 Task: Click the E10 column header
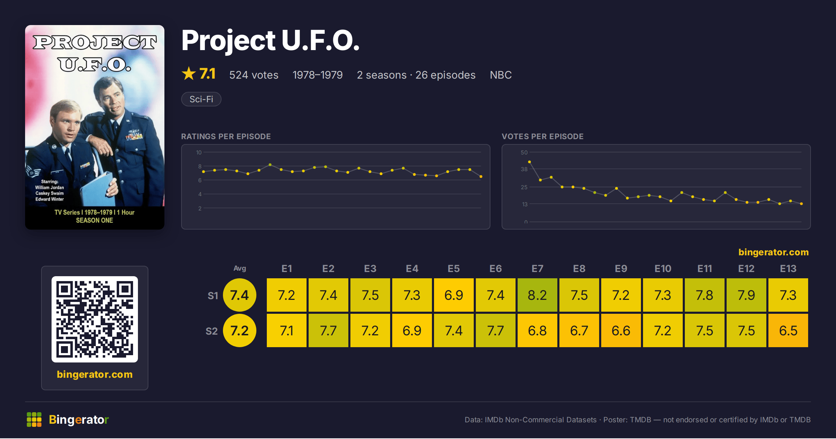(x=663, y=269)
